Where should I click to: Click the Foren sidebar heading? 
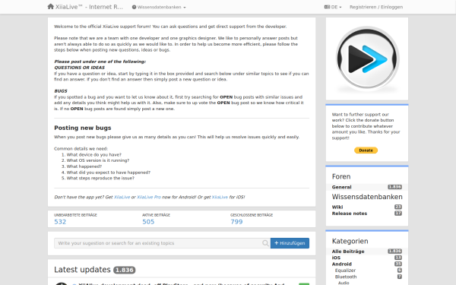click(341, 176)
